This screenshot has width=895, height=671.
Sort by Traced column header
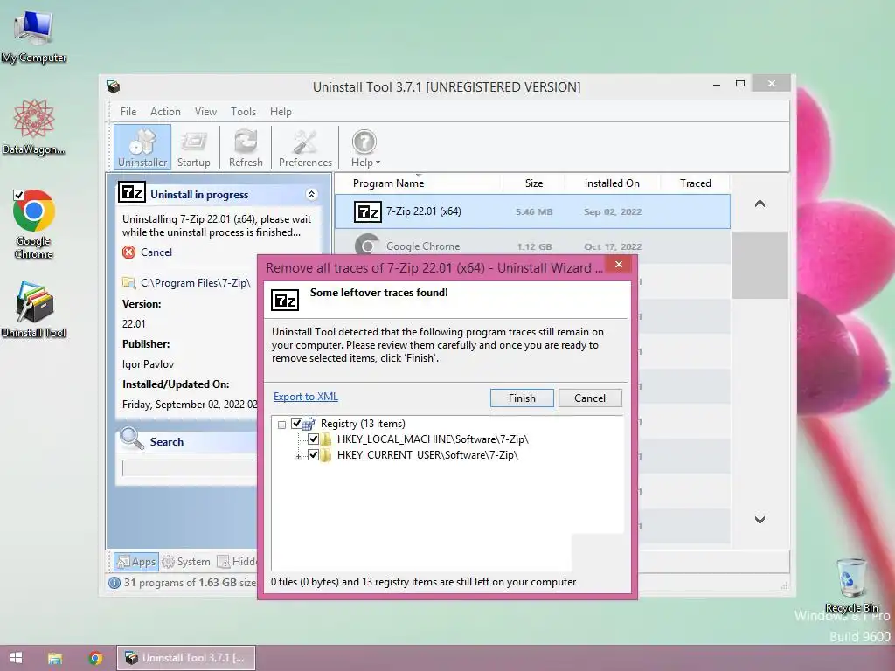tap(695, 183)
